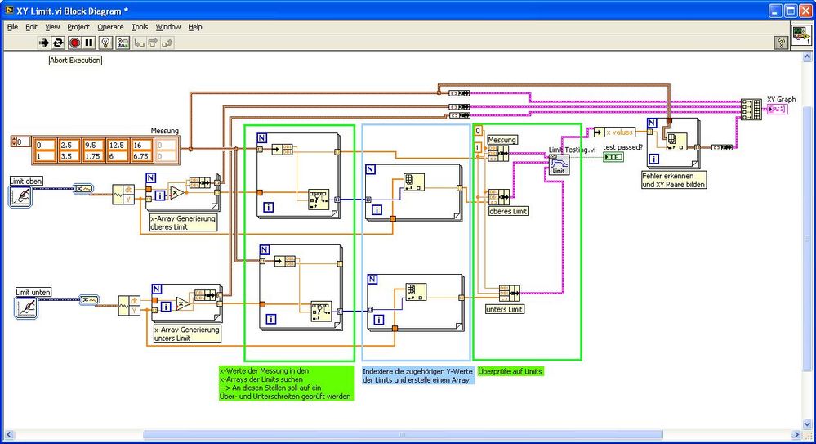Select the 'x-Array Generierung unters Limit' label
Viewport: 816px width, 444px height.
click(x=187, y=334)
